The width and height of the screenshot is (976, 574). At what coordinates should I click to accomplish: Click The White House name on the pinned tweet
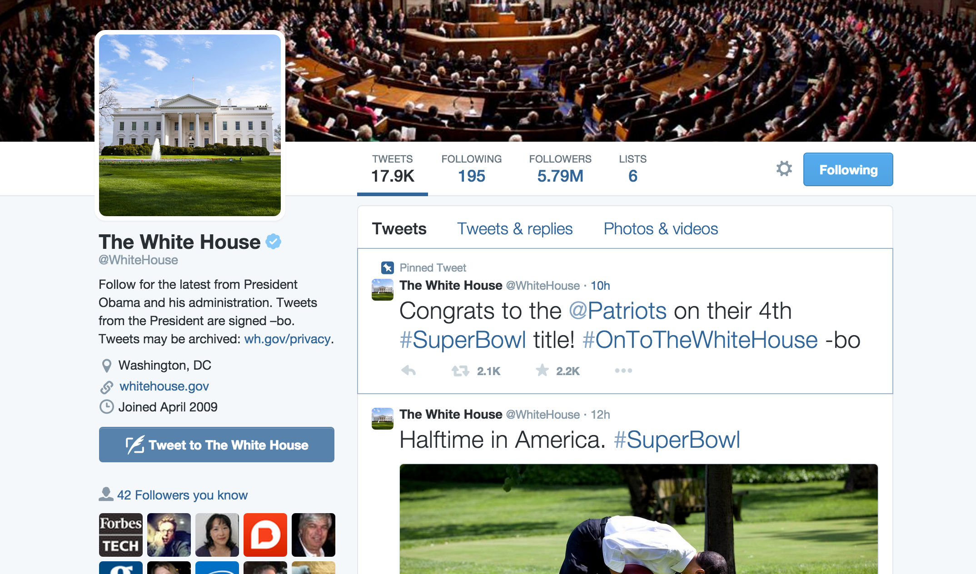(x=451, y=285)
